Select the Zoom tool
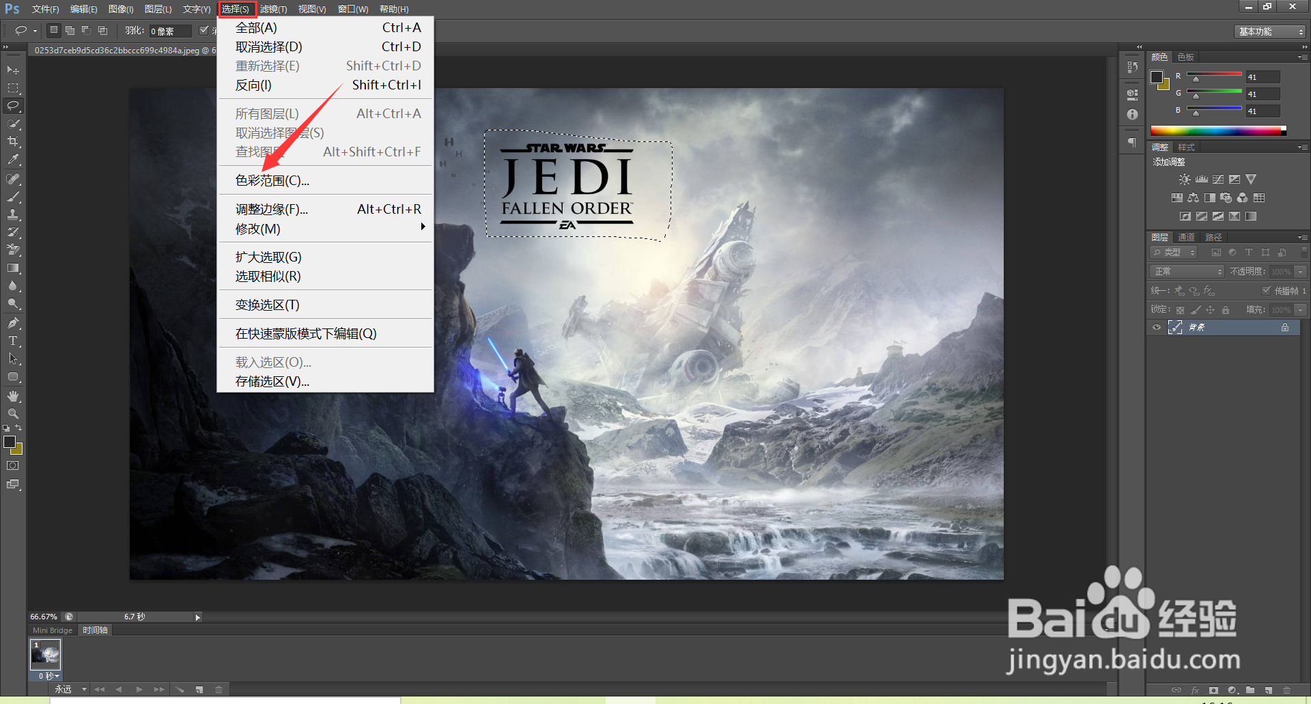This screenshot has width=1311, height=704. coord(13,414)
